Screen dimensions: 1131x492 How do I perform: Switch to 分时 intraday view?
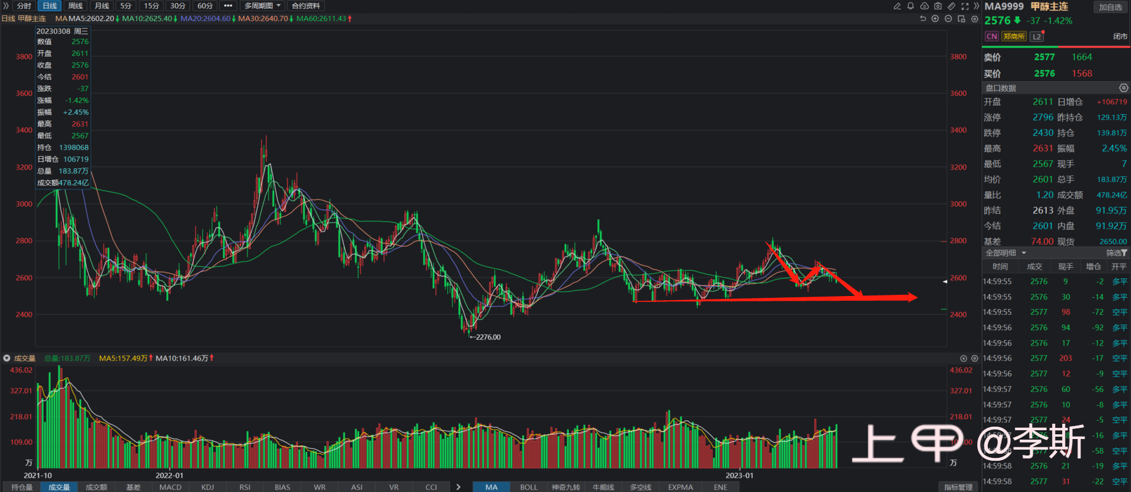pos(24,6)
